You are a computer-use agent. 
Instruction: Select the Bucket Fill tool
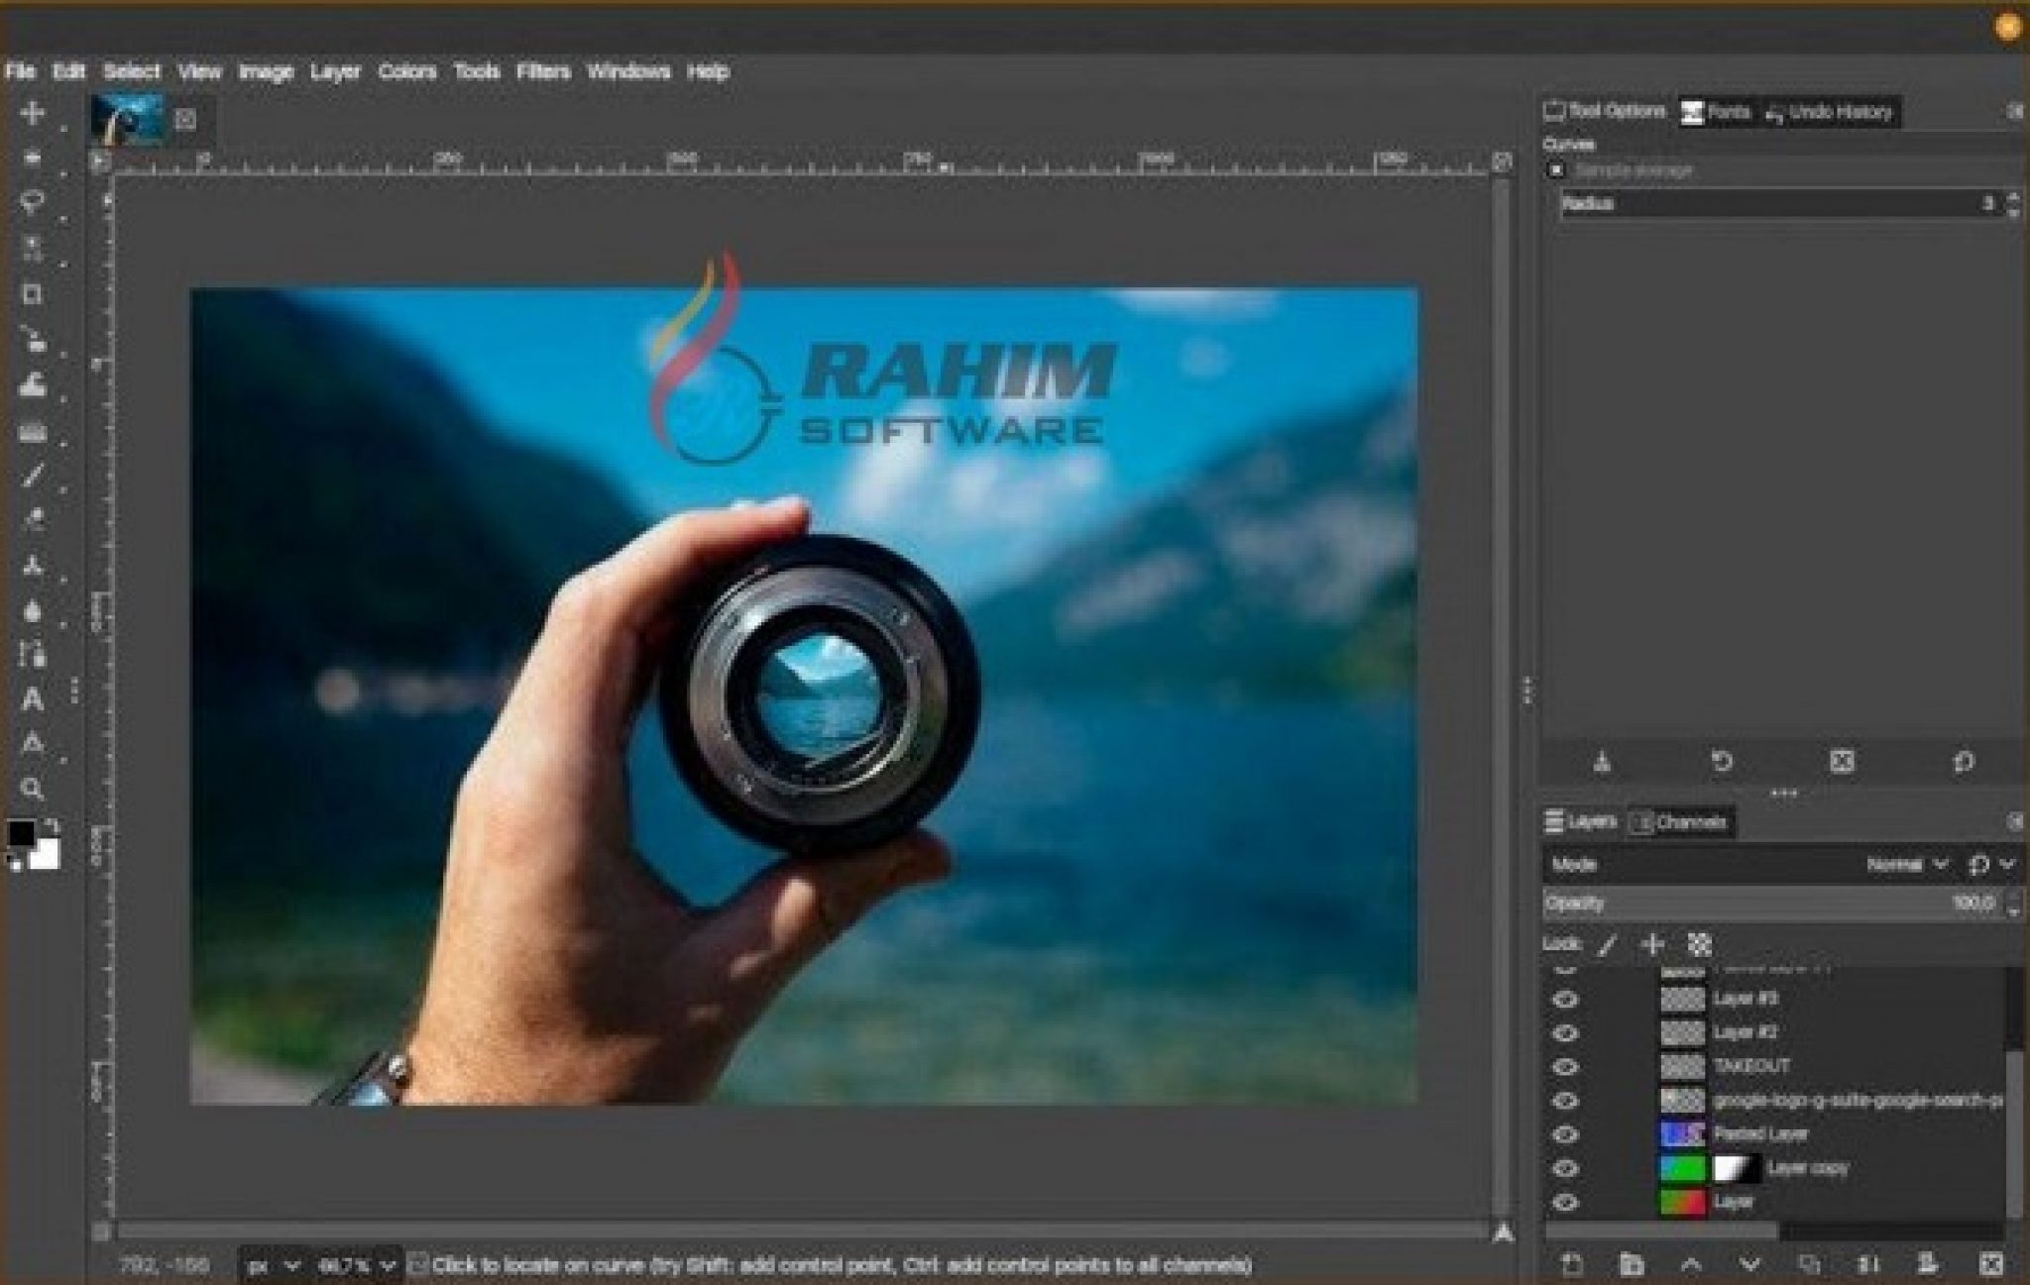pyautogui.click(x=35, y=386)
